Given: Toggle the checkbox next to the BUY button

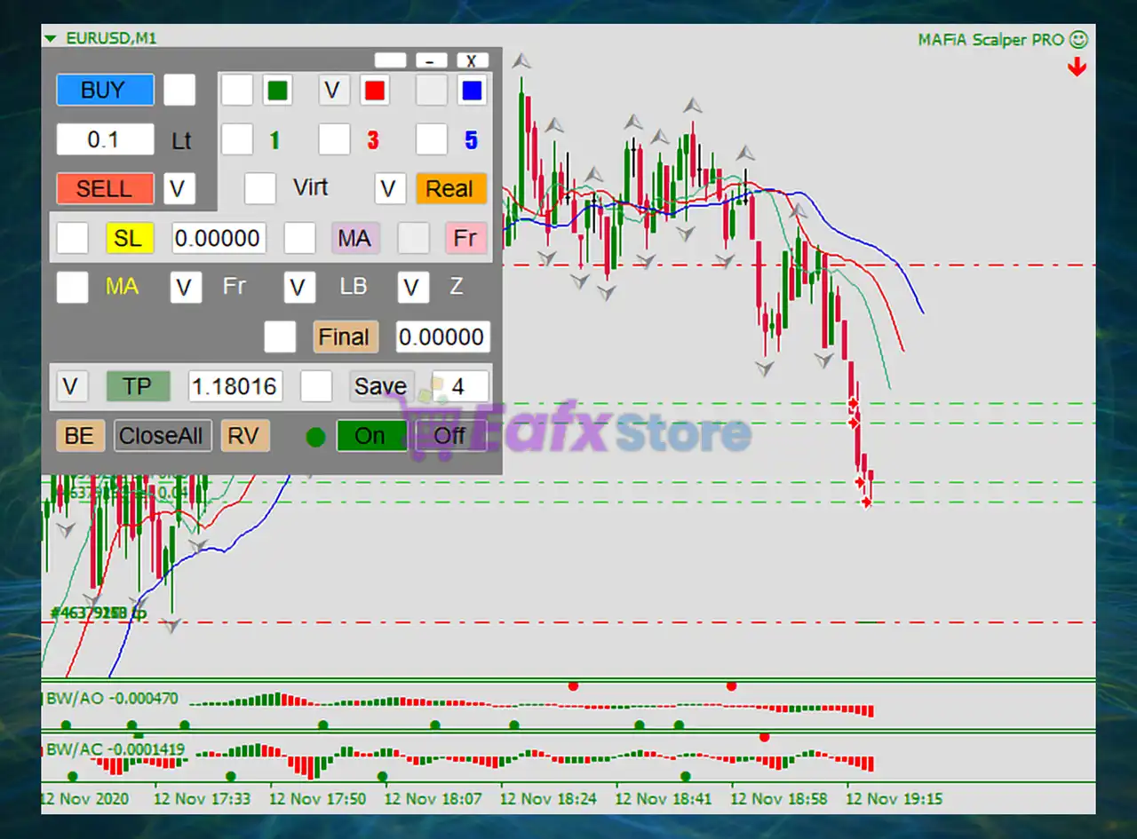Looking at the screenshot, I should pyautogui.click(x=179, y=90).
